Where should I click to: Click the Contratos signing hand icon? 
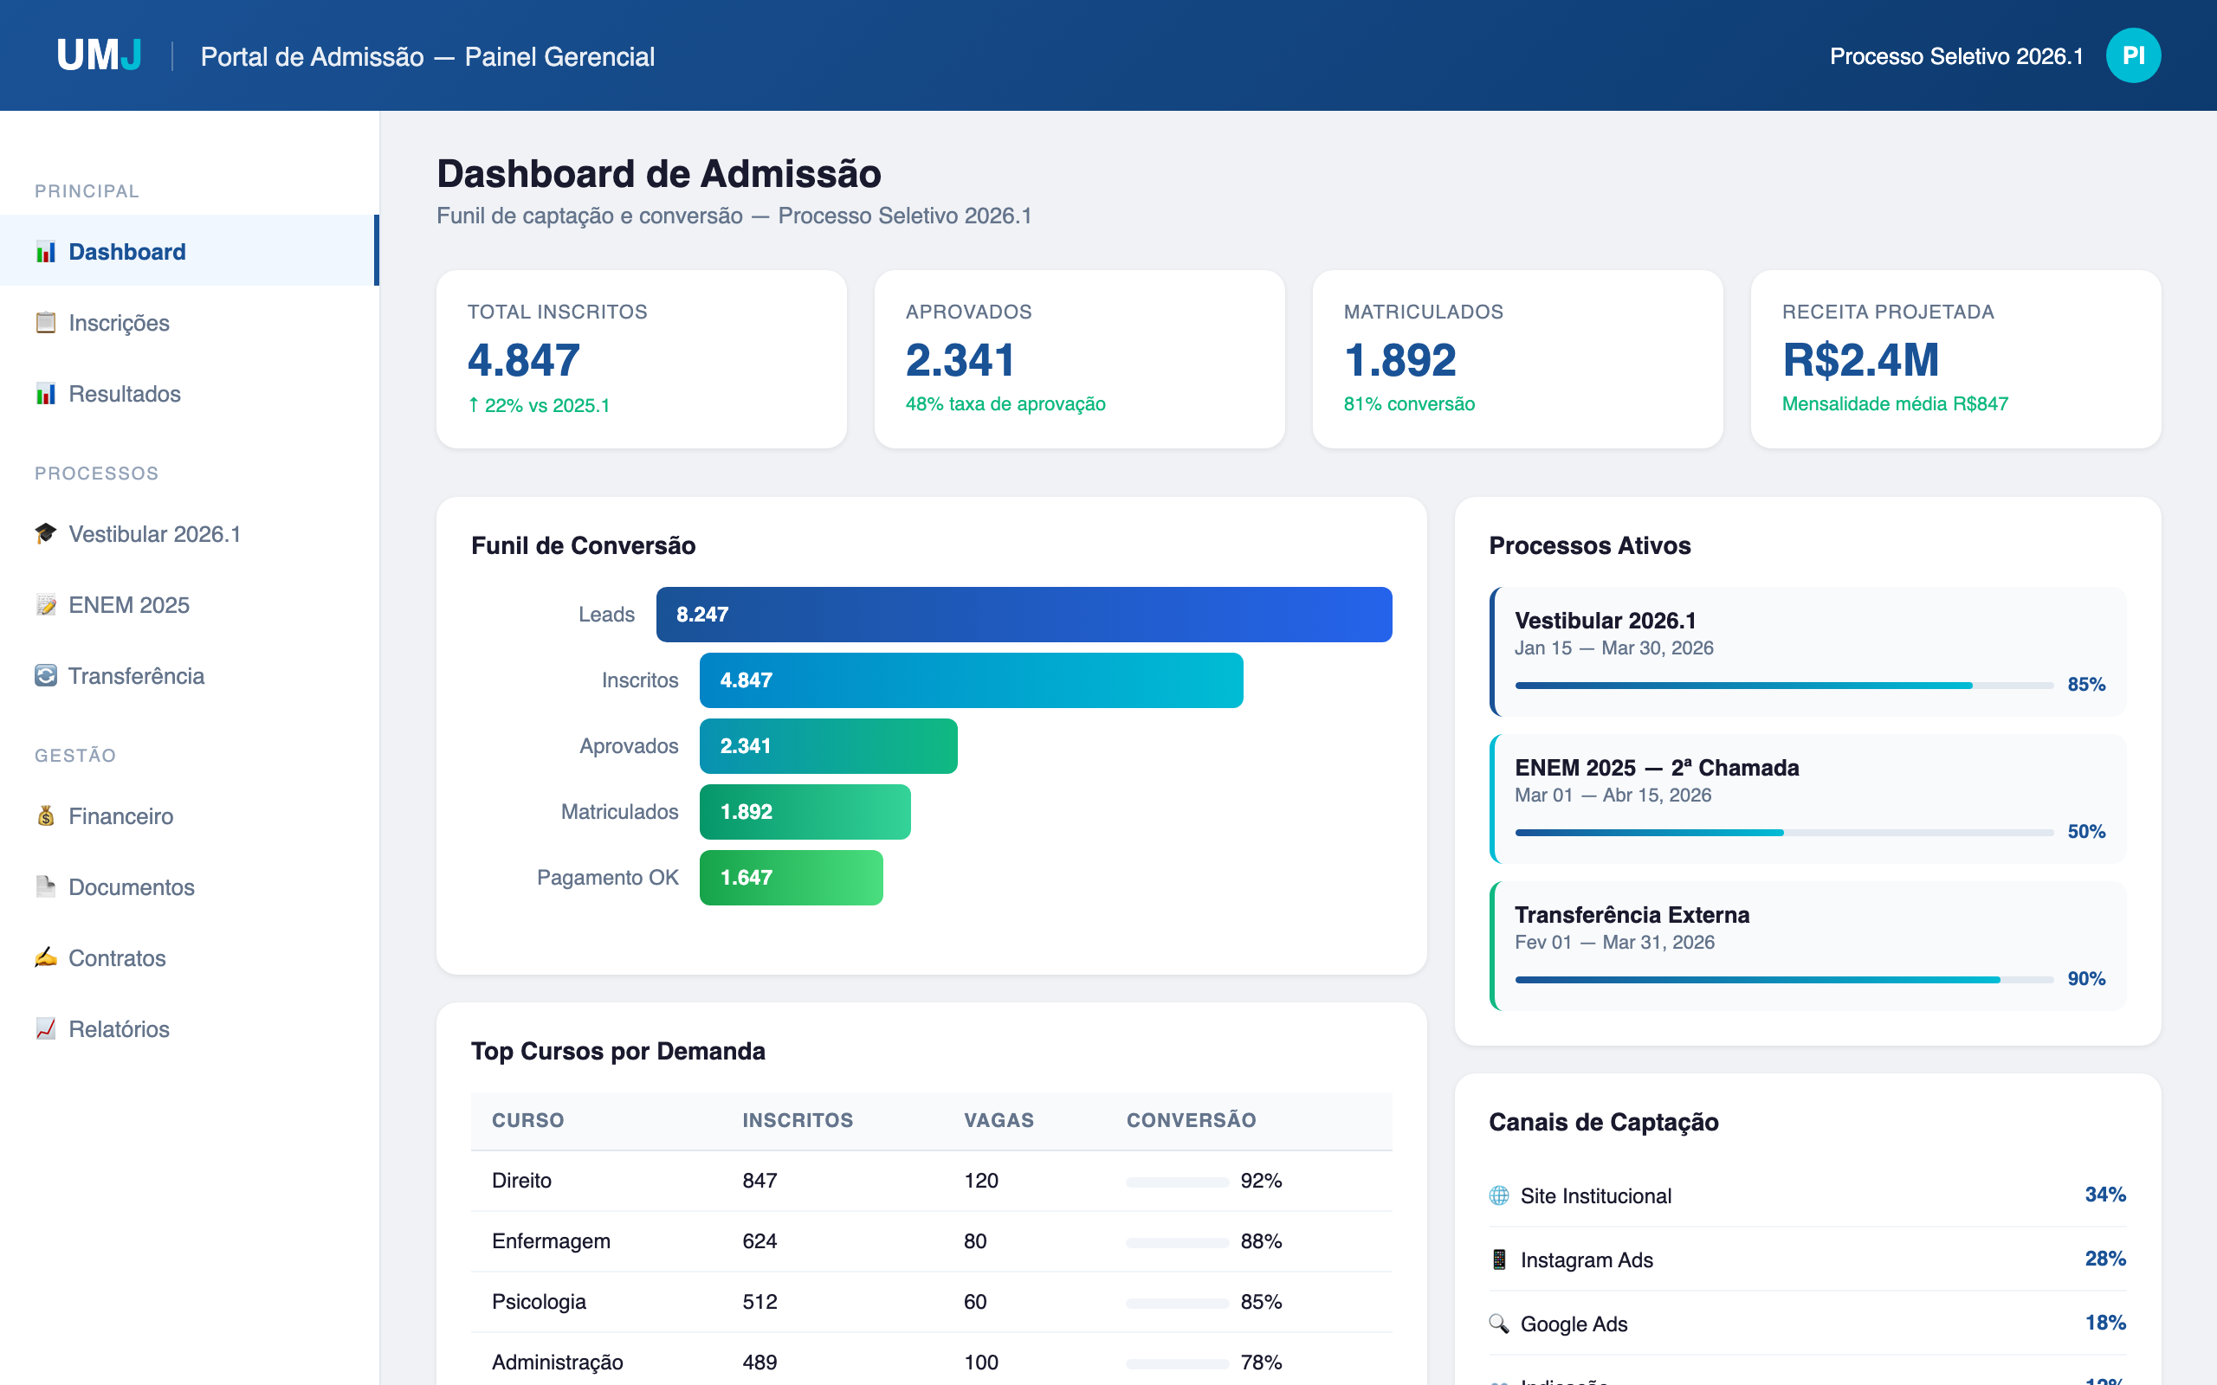(46, 958)
